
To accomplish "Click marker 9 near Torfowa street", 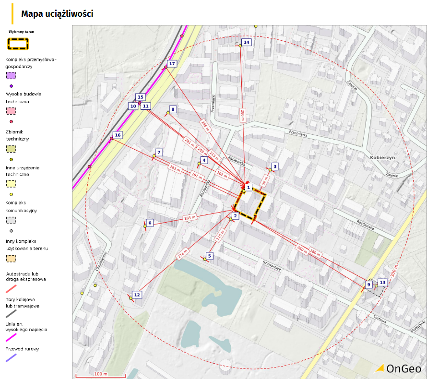I will pyautogui.click(x=368, y=284).
